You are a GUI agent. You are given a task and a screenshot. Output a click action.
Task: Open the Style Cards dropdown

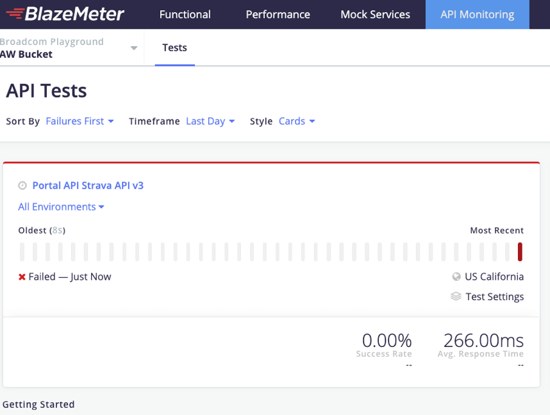click(297, 121)
